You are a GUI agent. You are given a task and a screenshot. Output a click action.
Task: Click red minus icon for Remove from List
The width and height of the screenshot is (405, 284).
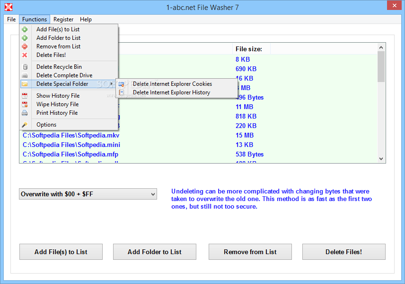(x=25, y=46)
